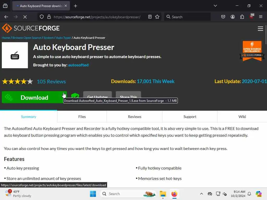This screenshot has height=200, width=267.
Task: Switch to the Files tab
Action: pyautogui.click(x=82, y=117)
